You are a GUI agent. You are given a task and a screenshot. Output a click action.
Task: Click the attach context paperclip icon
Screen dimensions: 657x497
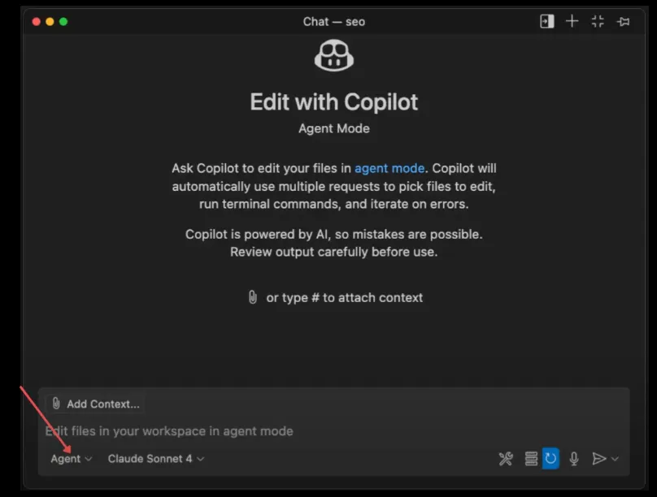coord(55,403)
